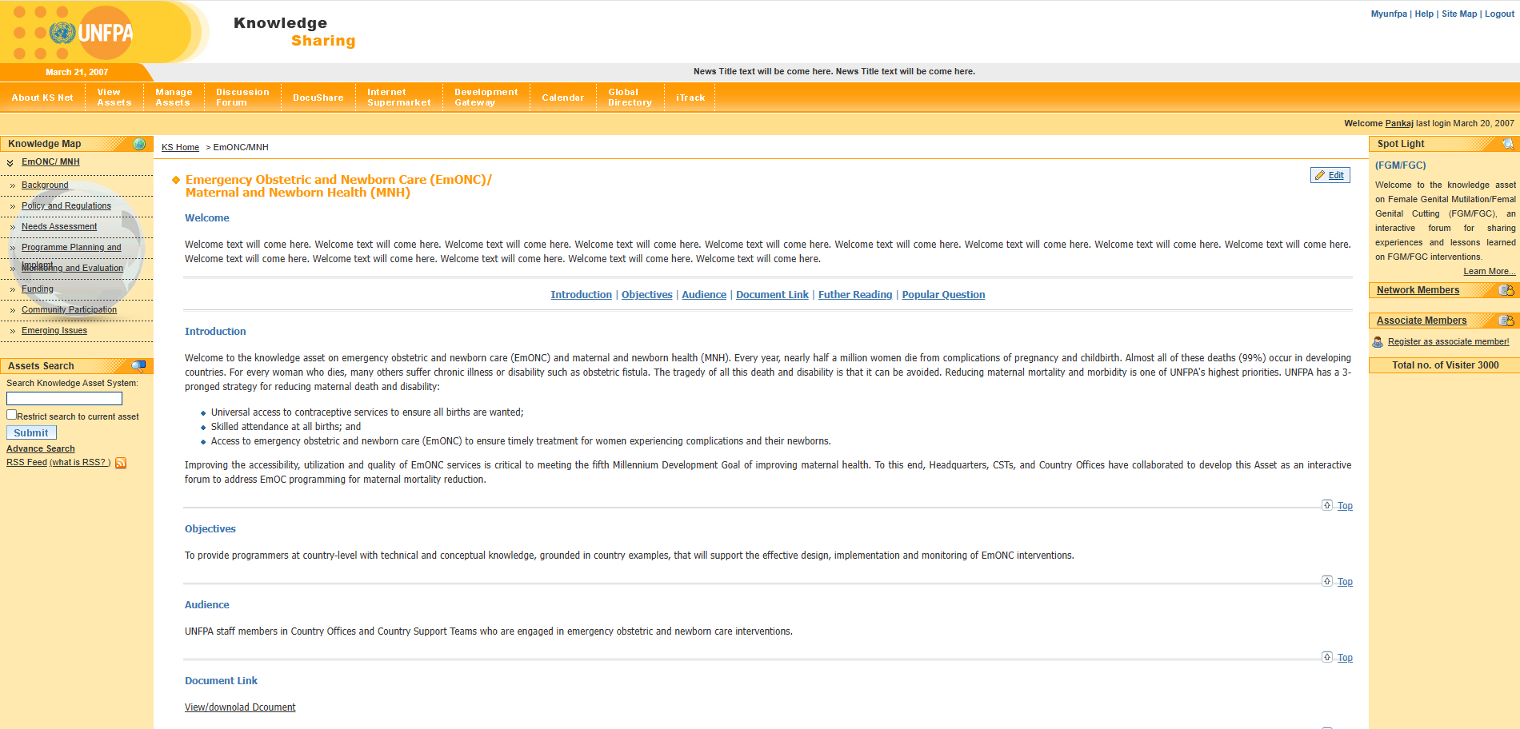Screen dimensions: 1520x729
Task: Click the UNFPA logo
Action: point(90,33)
